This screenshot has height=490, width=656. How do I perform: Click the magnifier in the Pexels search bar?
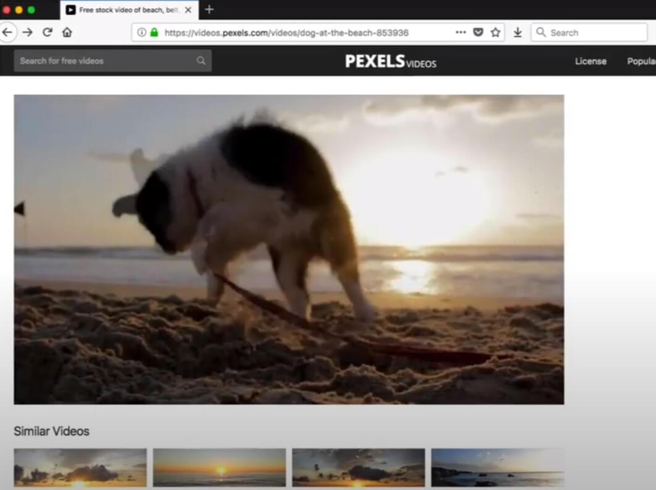(x=200, y=61)
